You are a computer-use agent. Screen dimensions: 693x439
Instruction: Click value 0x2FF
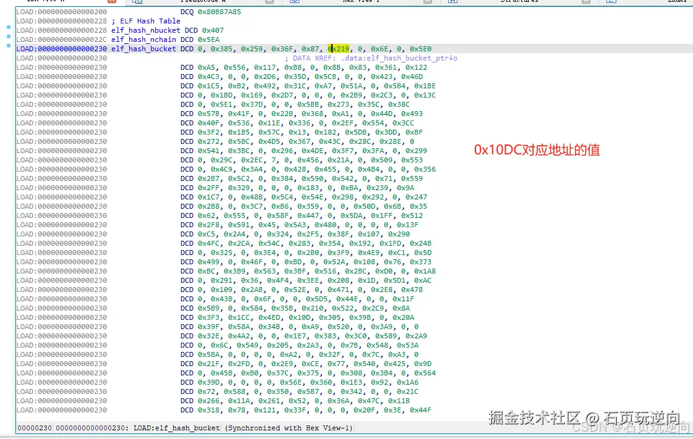point(208,188)
